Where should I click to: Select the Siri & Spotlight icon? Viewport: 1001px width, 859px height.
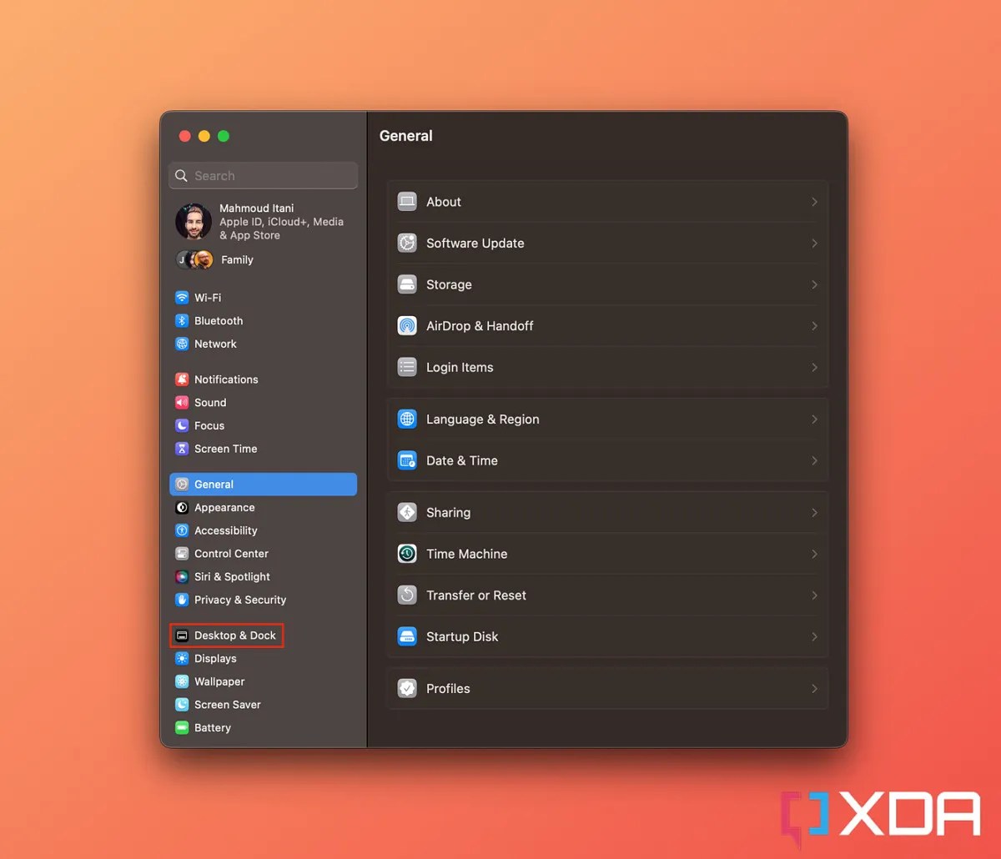[182, 576]
